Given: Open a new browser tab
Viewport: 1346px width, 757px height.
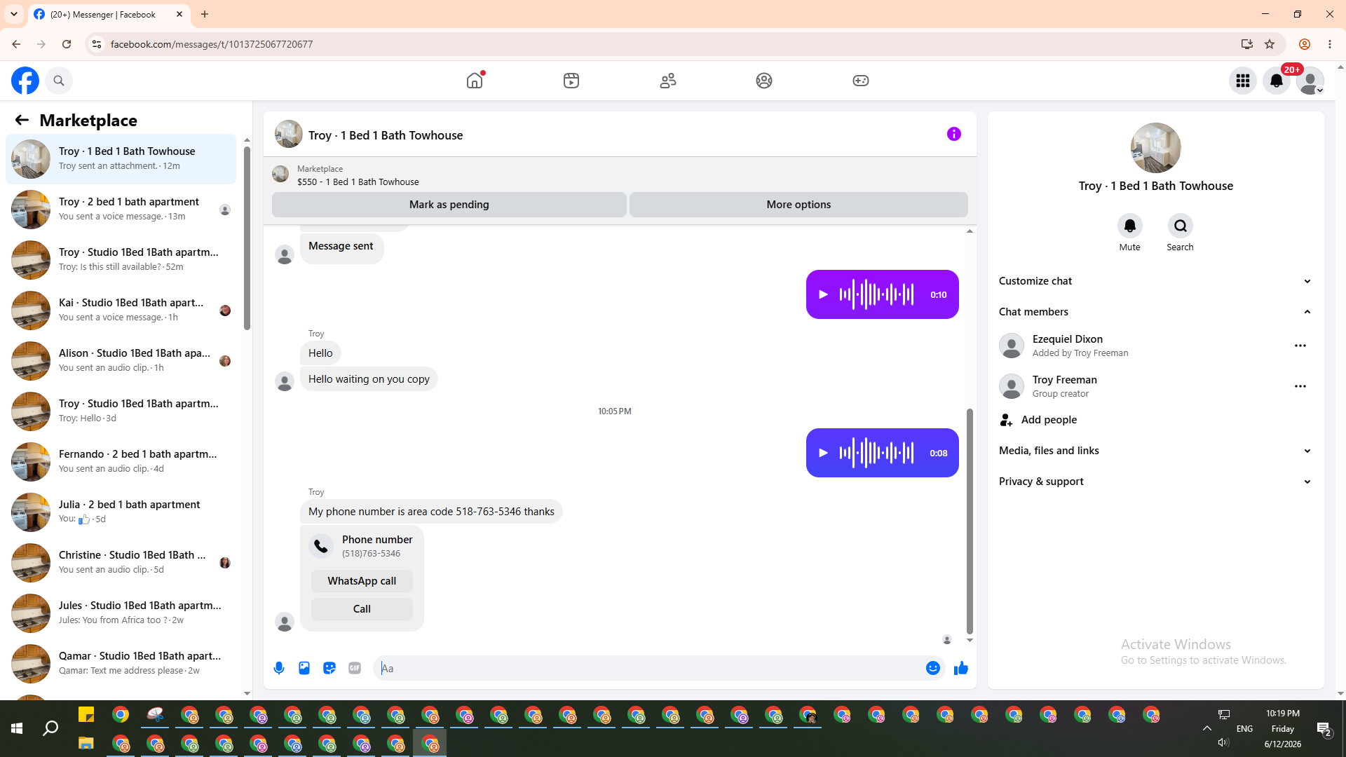Looking at the screenshot, I should click(x=205, y=14).
